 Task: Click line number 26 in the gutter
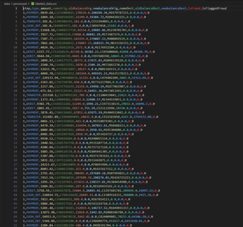tap(15, 117)
